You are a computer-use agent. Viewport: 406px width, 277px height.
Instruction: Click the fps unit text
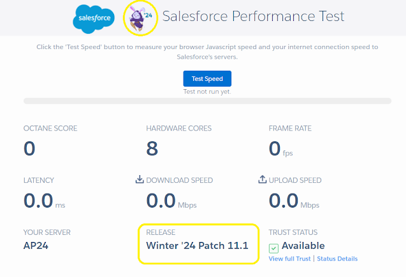point(287,153)
